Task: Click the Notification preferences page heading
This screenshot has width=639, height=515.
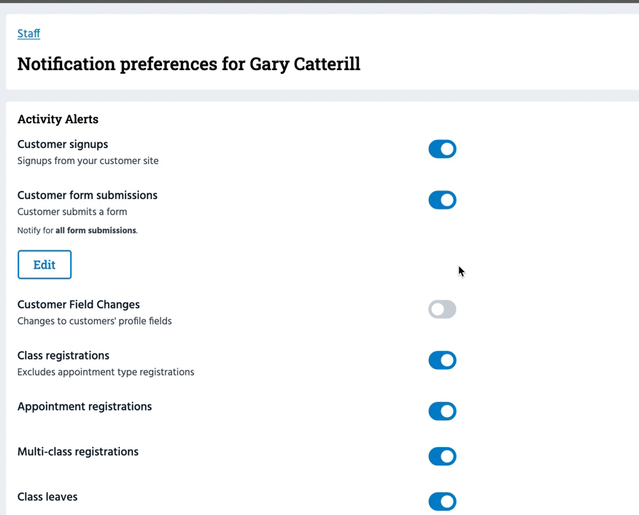Action: [188, 64]
